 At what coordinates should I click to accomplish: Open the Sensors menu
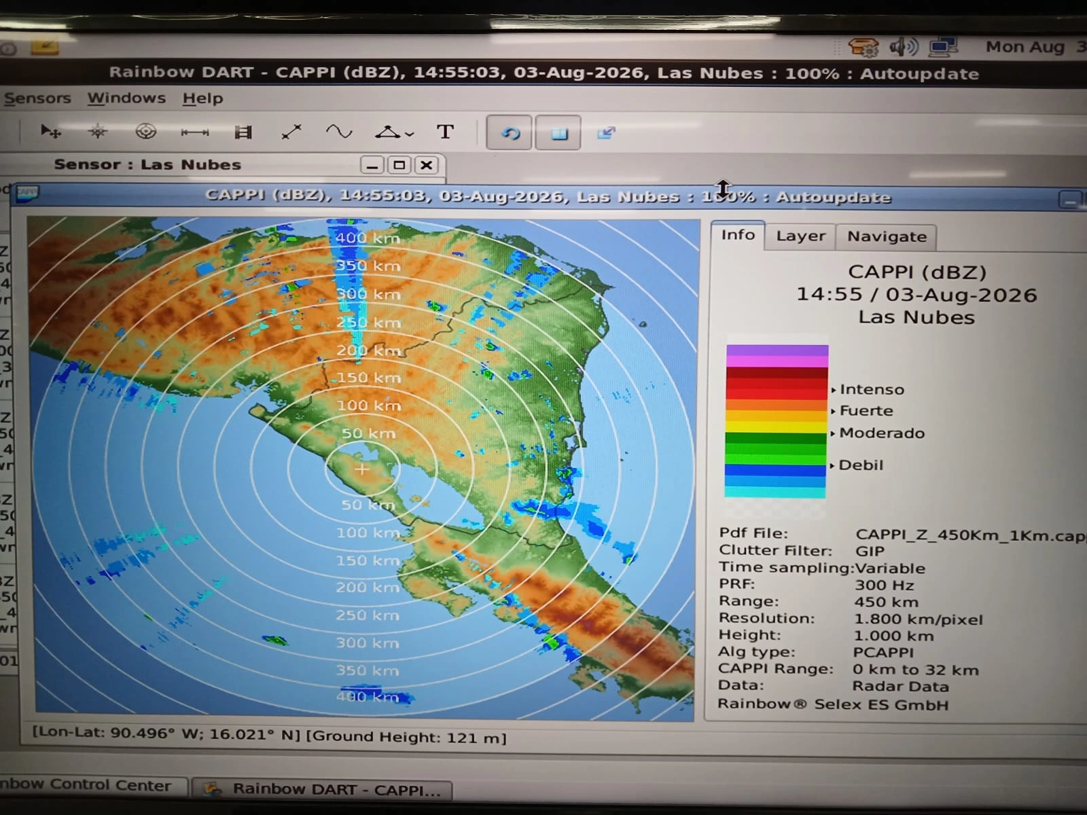click(37, 98)
